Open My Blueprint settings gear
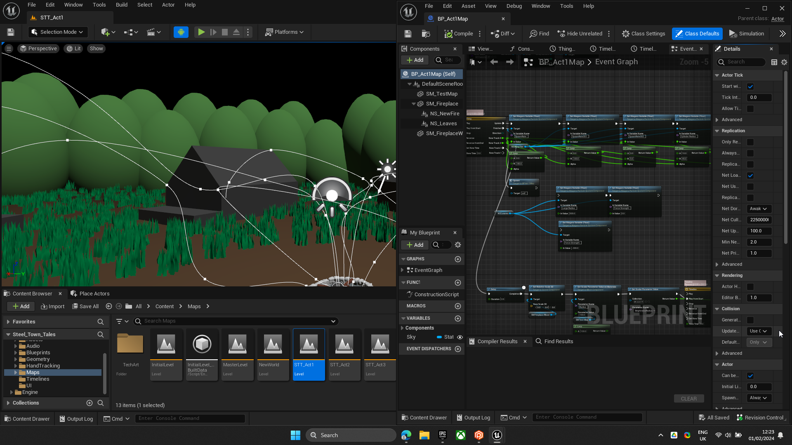Image resolution: width=792 pixels, height=445 pixels. tap(458, 245)
